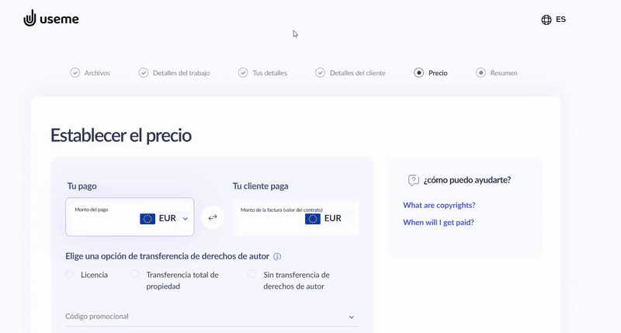
Task: Expand the Código promocional section
Action: (211, 317)
